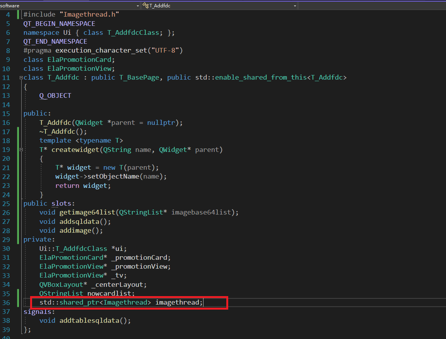Open the 'software' project scope dropdown

coord(138,6)
